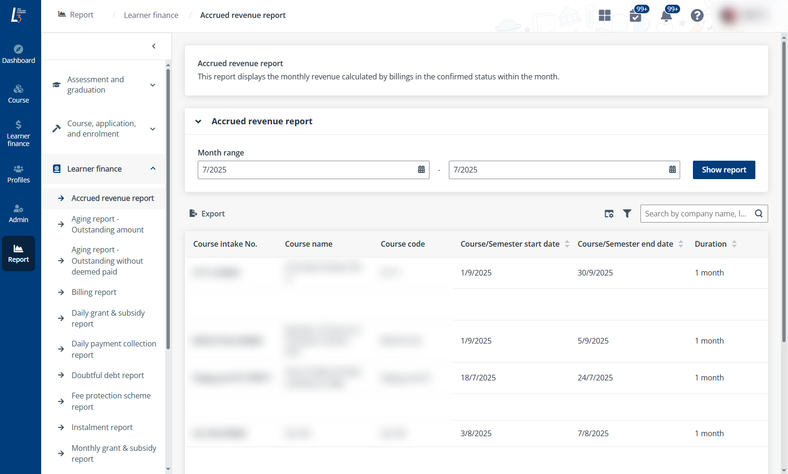Go to Dashboard in sidebar
Image resolution: width=788 pixels, height=474 pixels.
pyautogui.click(x=18, y=54)
